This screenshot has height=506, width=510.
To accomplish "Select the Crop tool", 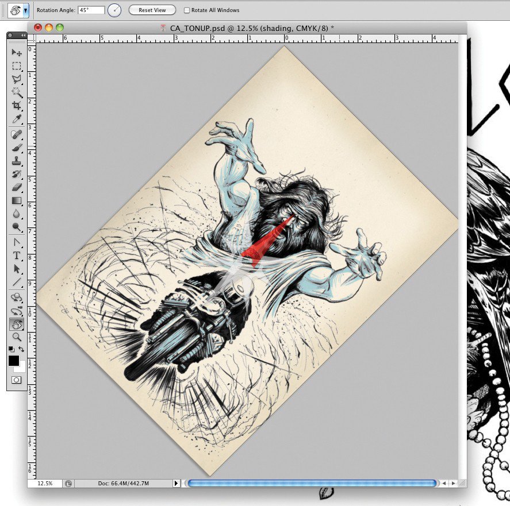I will (x=17, y=106).
